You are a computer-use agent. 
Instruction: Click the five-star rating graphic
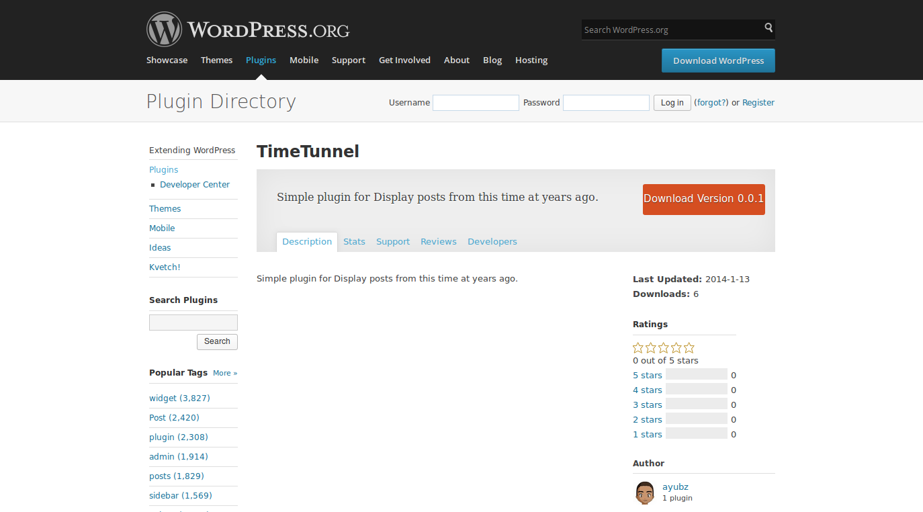[664, 347]
